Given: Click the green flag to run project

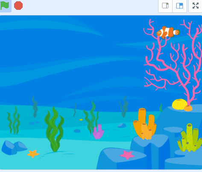Looking at the screenshot, I should pyautogui.click(x=5, y=6).
